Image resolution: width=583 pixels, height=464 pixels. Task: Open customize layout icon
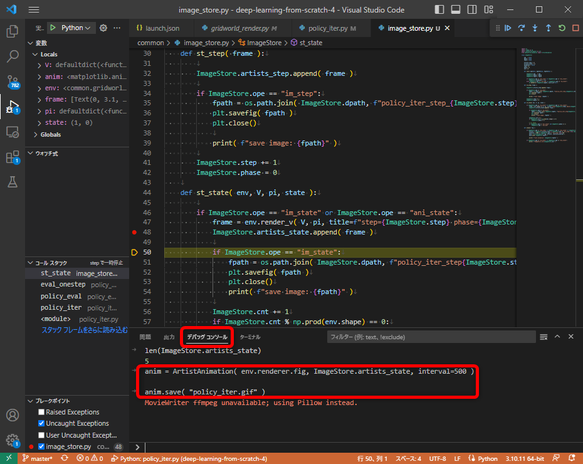click(488, 9)
